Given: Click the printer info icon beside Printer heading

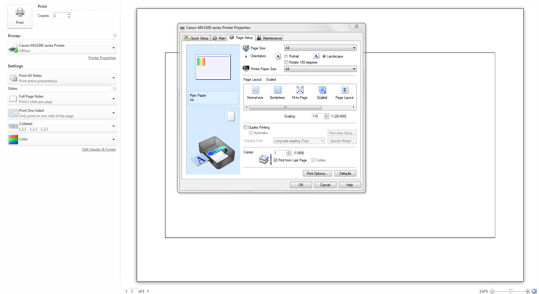Looking at the screenshot, I should 115,36.
